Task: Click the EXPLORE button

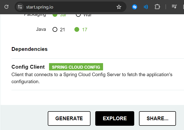Action: (115, 118)
